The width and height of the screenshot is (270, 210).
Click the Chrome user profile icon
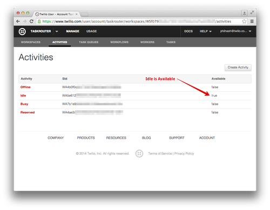[x=244, y=13]
